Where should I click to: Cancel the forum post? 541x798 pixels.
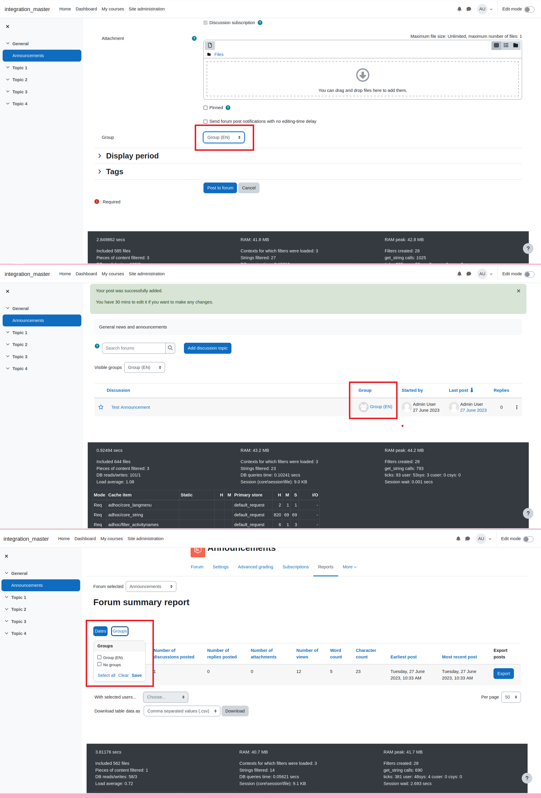(x=249, y=188)
